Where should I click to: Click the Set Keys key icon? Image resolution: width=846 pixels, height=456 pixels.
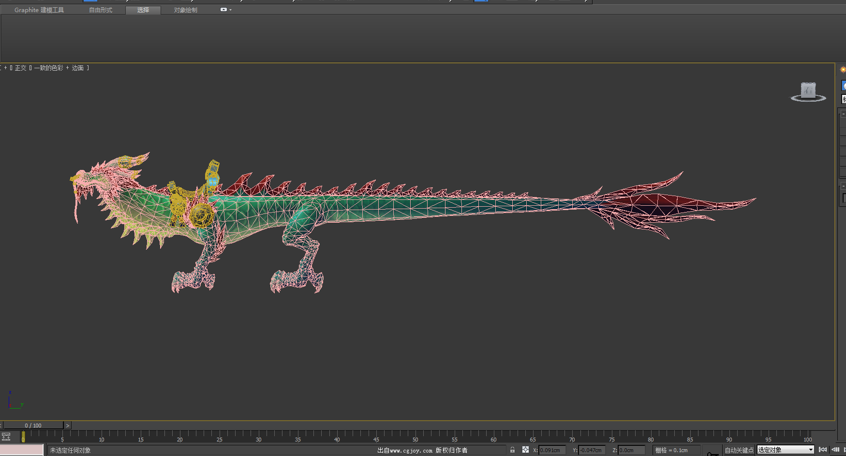tap(712, 454)
